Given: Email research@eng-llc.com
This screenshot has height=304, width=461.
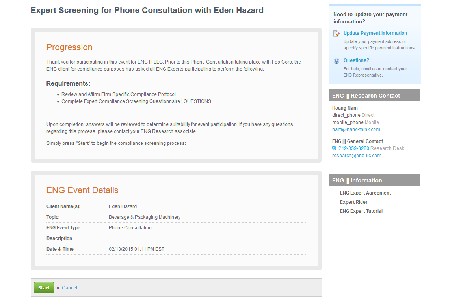Looking at the screenshot, I should pos(357,156).
